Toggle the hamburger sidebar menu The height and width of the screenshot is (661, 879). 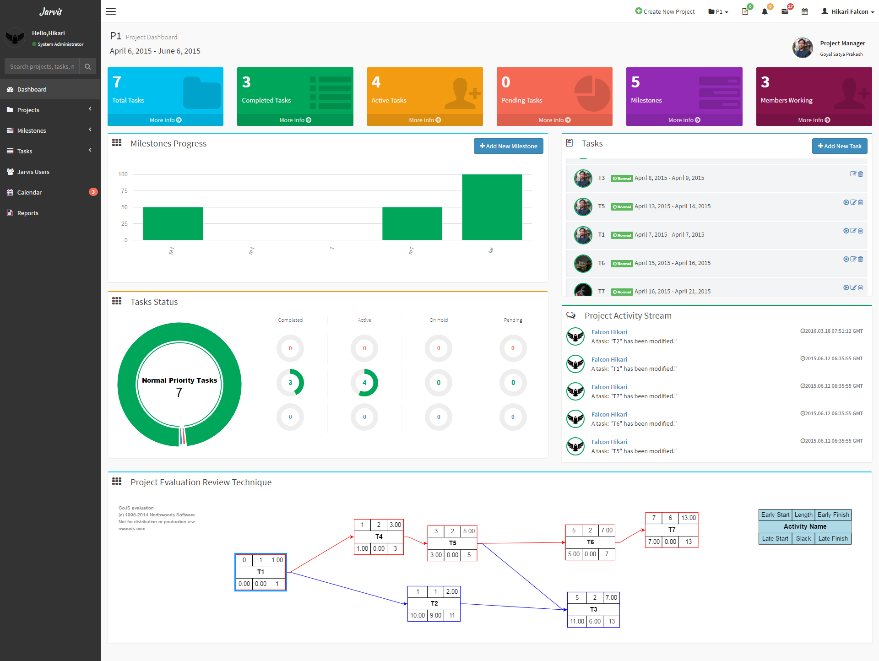111,11
